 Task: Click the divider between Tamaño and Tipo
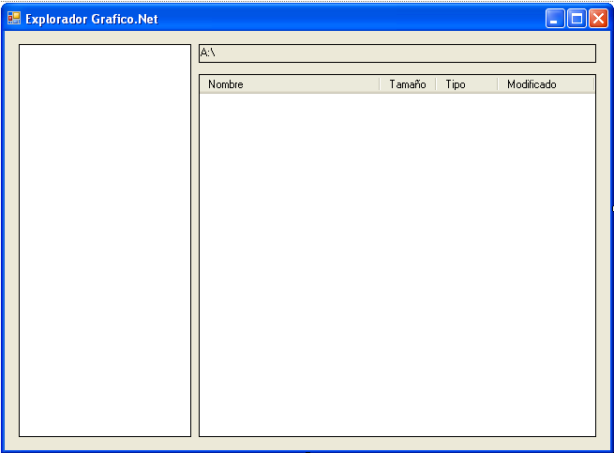(x=436, y=84)
